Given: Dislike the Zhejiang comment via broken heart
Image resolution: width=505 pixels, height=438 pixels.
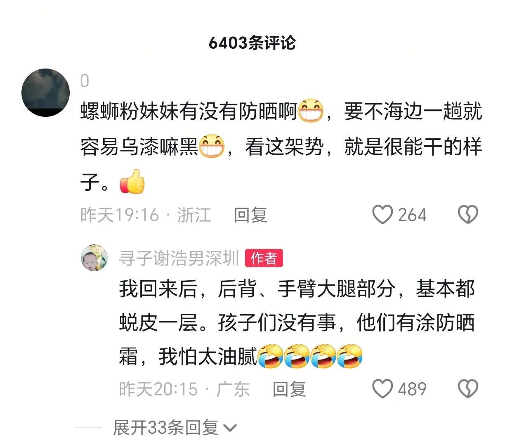Looking at the screenshot, I should (x=468, y=215).
